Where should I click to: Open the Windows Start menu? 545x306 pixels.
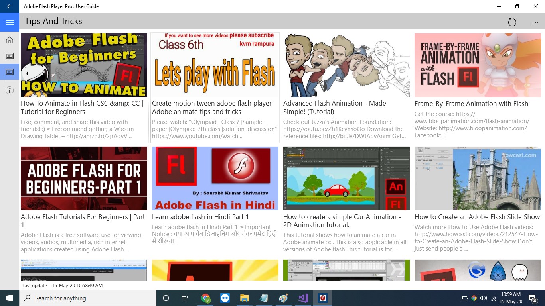point(10,298)
